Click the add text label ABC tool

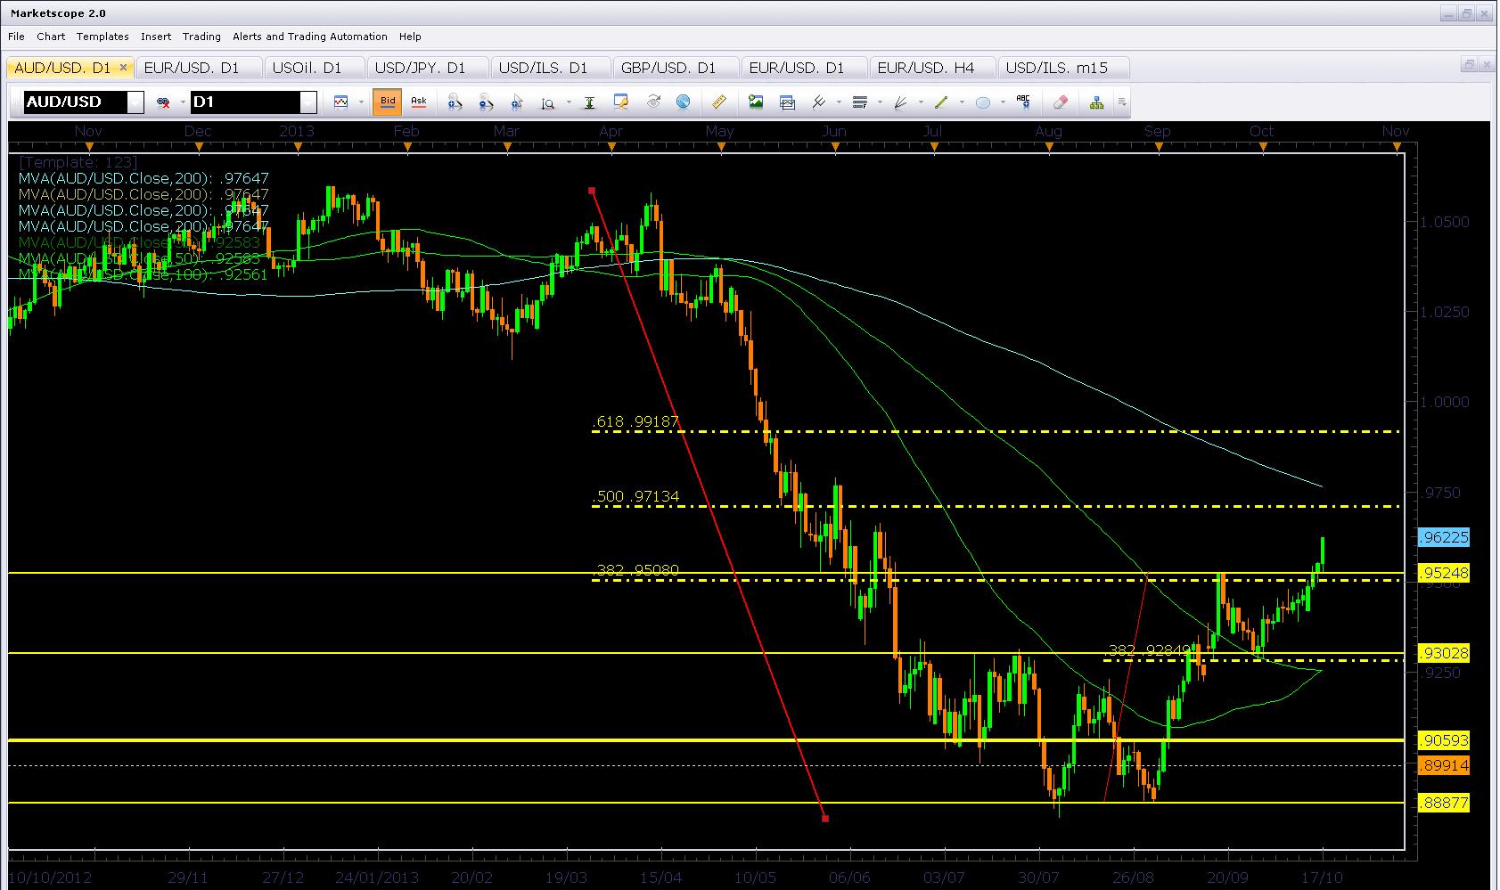[x=1023, y=102]
